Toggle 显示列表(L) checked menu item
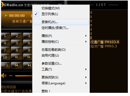The height and width of the screenshot is (96, 130). point(61,14)
